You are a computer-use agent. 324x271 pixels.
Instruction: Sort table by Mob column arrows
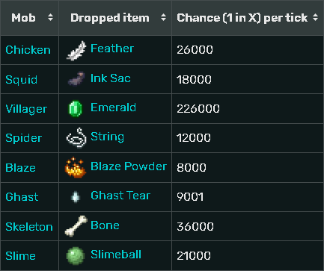tap(50, 17)
